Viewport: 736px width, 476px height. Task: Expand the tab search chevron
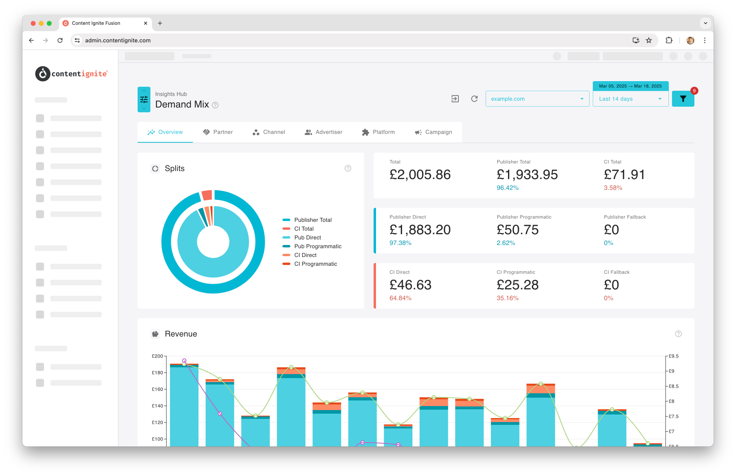pos(706,23)
